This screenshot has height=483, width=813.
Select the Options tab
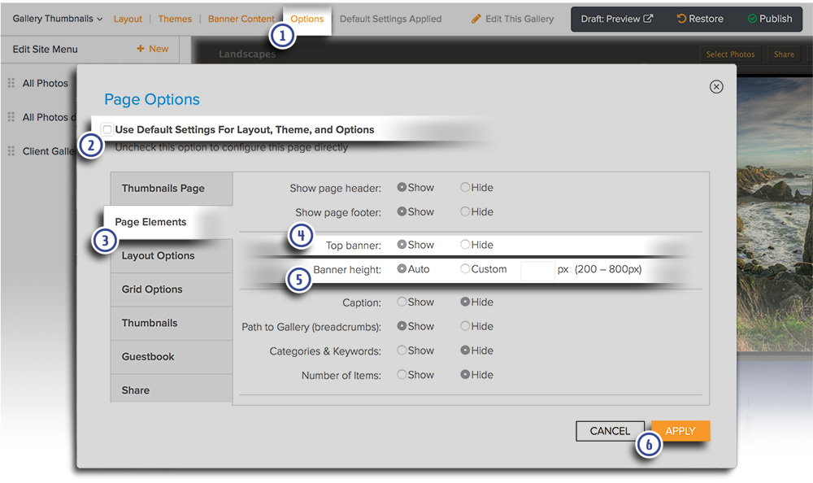pos(307,20)
